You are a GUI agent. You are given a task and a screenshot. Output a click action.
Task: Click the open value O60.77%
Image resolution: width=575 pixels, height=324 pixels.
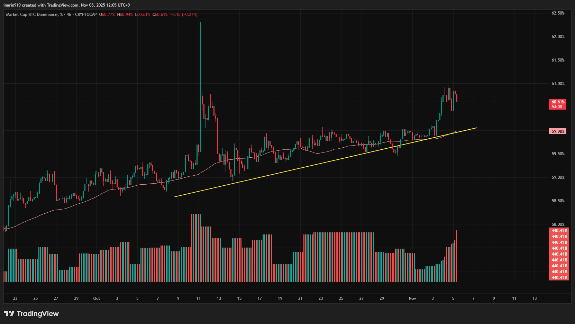107,15
